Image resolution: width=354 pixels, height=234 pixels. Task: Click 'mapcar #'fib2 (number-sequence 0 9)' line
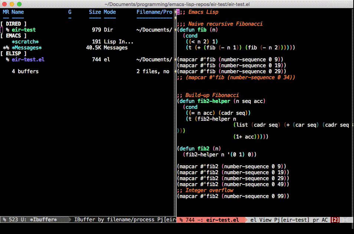point(232,167)
